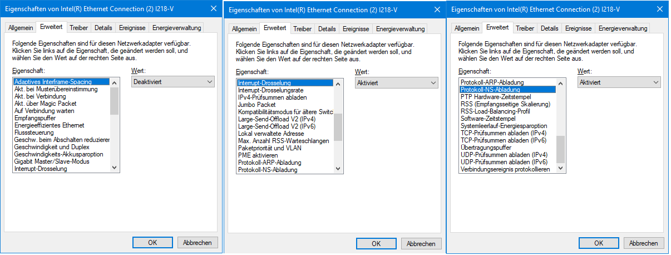Select Akt. bei Verbindung property
The height and width of the screenshot is (255, 671).
click(40, 96)
